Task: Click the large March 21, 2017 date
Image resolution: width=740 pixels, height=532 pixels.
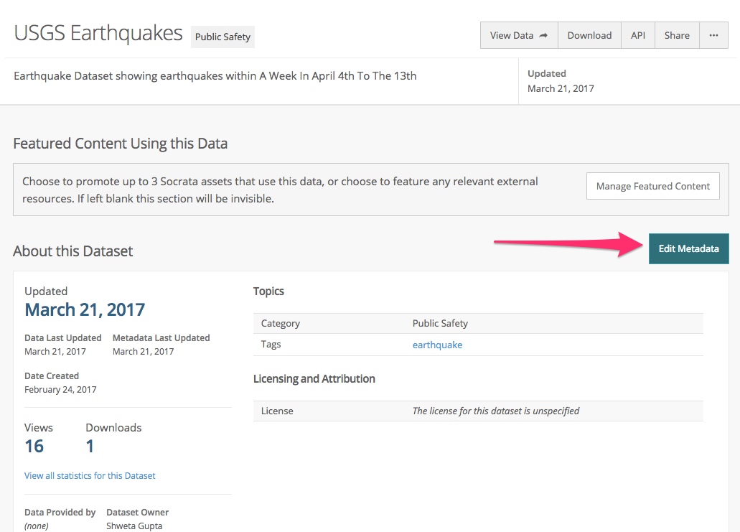Action: (x=85, y=309)
